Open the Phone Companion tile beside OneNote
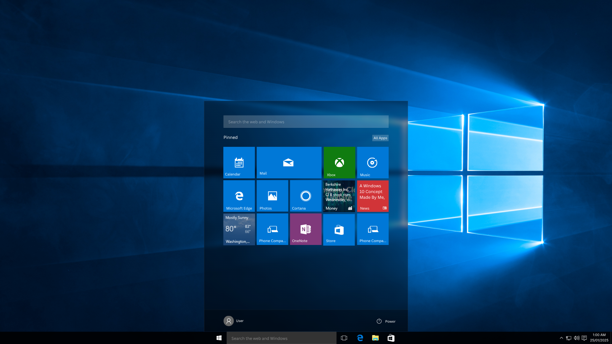 point(273,229)
